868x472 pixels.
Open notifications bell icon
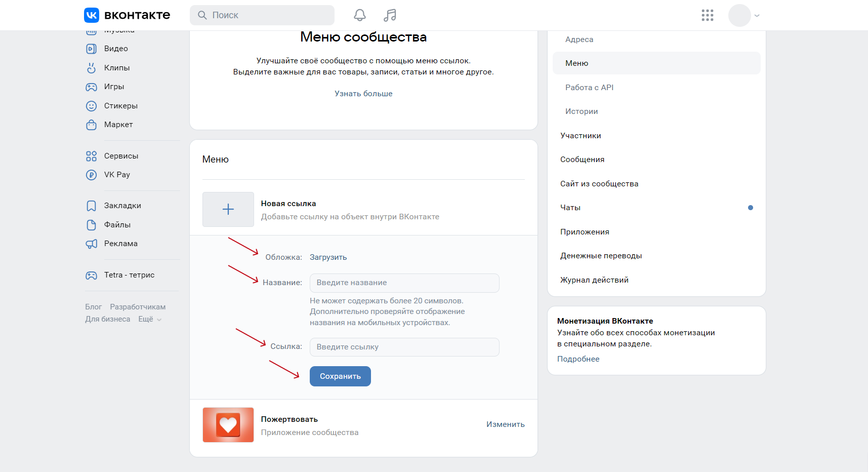point(360,15)
